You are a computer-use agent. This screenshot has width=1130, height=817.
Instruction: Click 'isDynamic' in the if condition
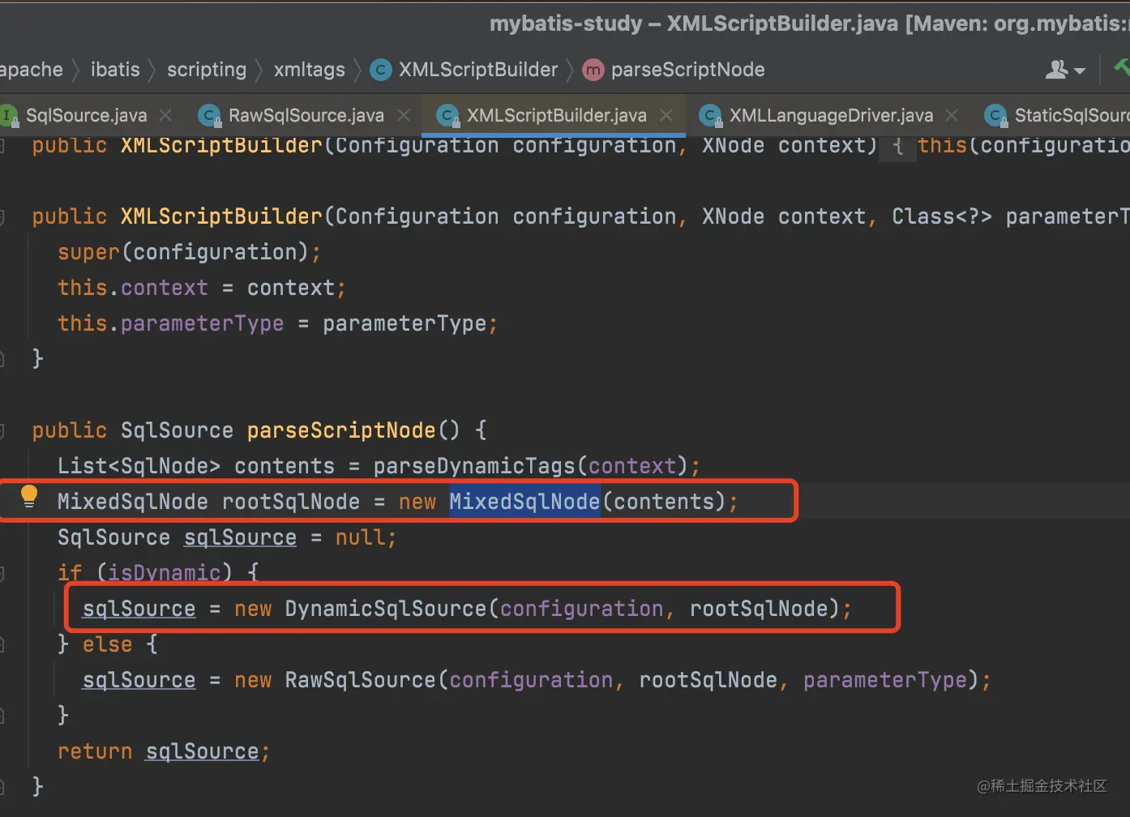164,573
